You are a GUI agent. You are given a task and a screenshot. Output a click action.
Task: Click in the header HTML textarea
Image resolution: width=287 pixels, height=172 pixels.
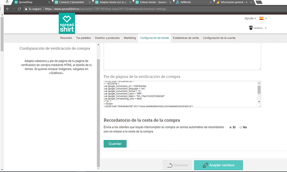pos(182,56)
